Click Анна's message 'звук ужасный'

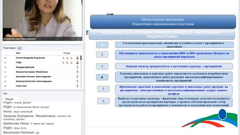(23, 111)
